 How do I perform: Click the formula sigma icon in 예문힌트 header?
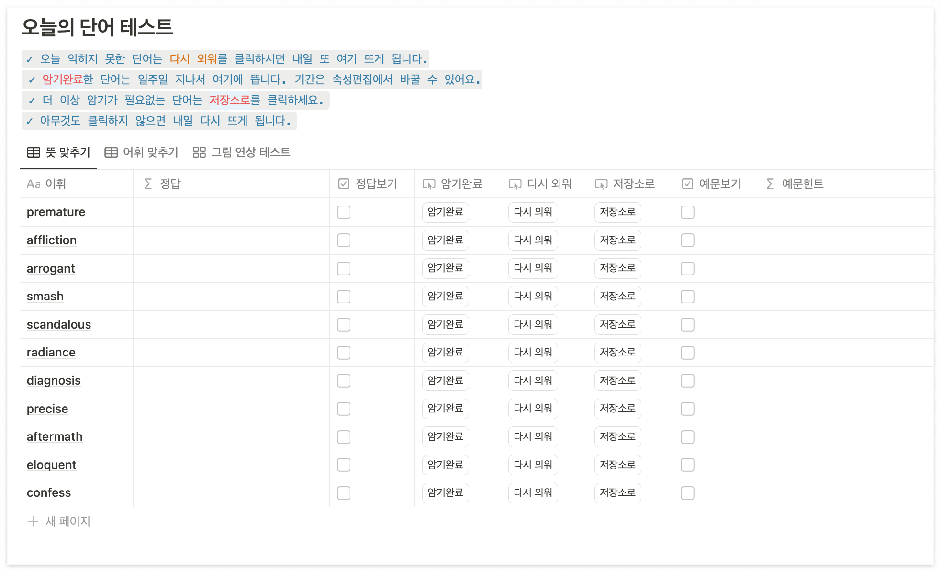[770, 184]
